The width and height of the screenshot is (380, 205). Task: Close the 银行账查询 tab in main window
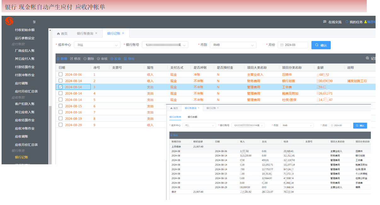(96, 33)
